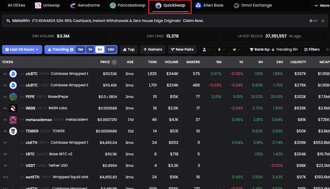Click the Claim Now link in the ad
Viewport: 330px width, 189px height.
(193, 20)
